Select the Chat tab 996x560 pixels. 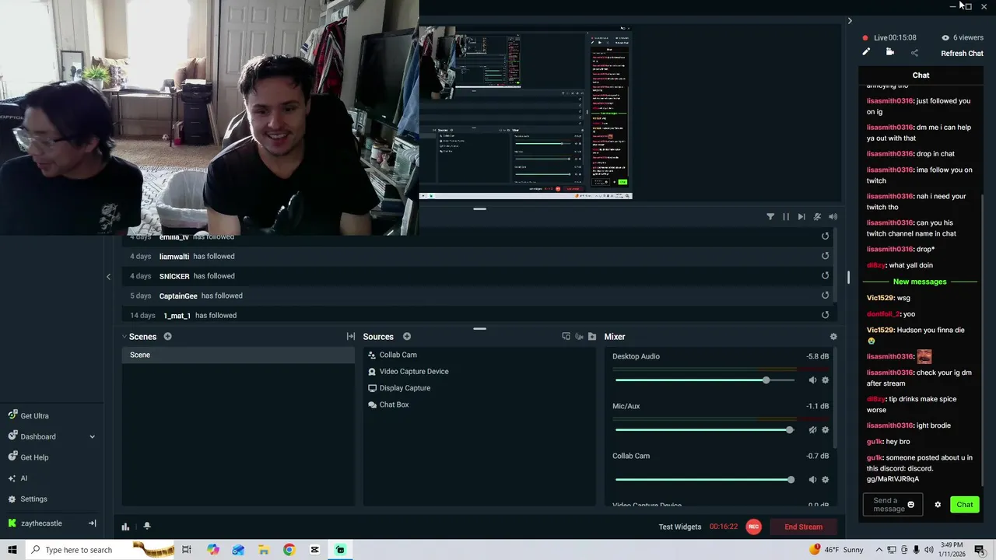point(921,75)
